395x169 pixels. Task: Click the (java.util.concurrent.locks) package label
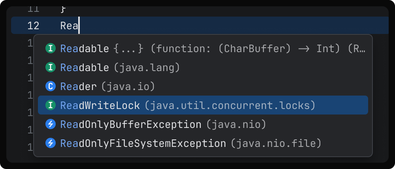click(x=229, y=105)
